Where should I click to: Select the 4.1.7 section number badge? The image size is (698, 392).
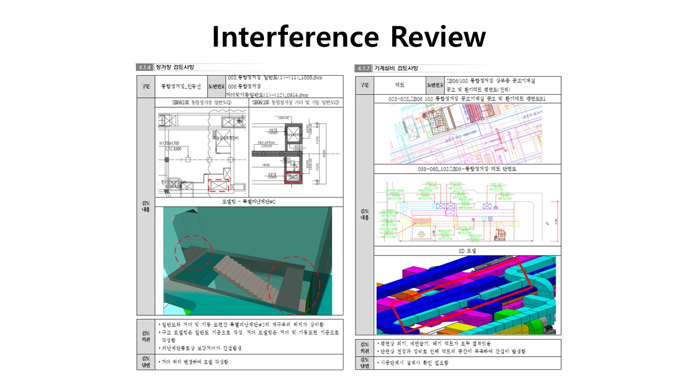(x=363, y=69)
